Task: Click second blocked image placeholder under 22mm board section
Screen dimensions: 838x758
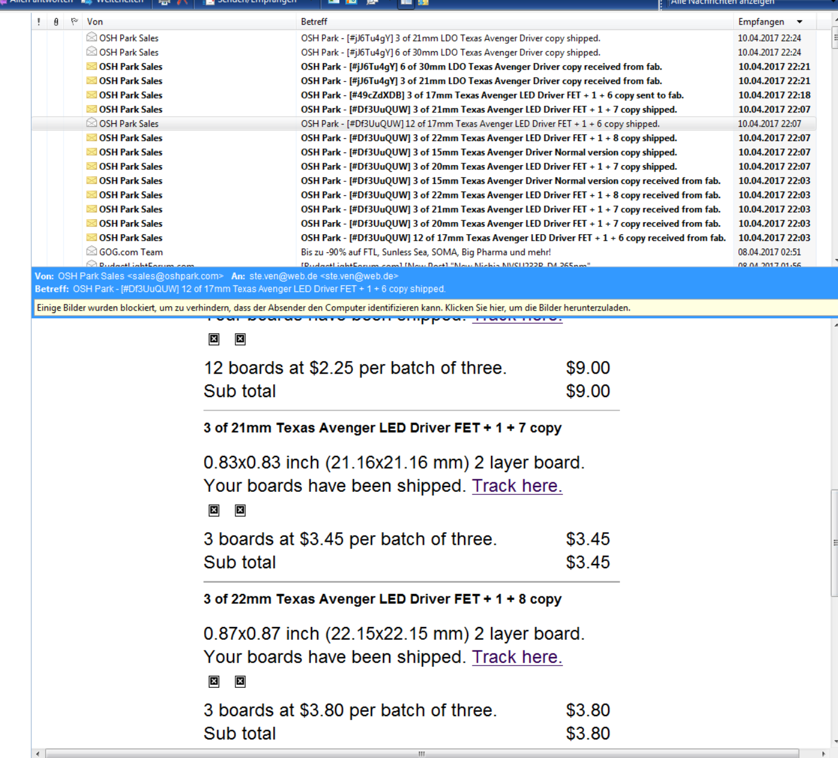Action: click(240, 681)
